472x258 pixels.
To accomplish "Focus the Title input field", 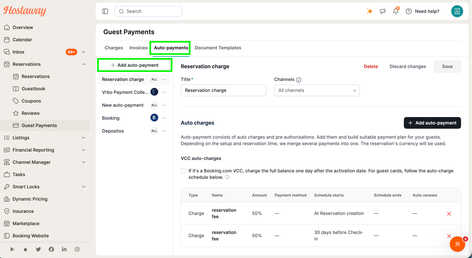I will (x=223, y=90).
